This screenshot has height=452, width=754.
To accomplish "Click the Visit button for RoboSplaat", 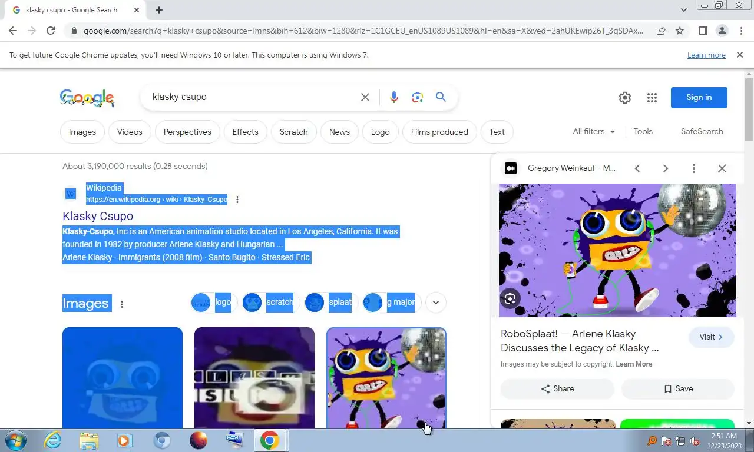I will (x=711, y=337).
